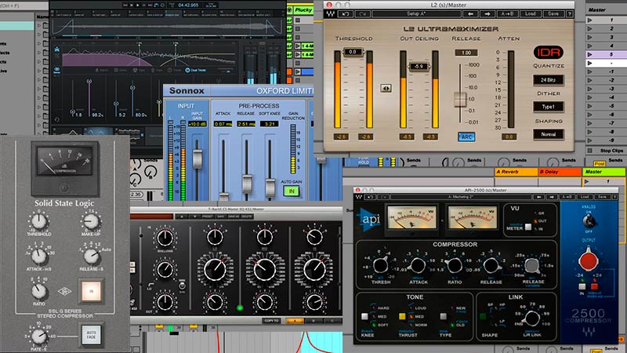Viewport: 627px width, 353px height.
Task: Launch clip in Master scene 1
Action: coord(589,20)
